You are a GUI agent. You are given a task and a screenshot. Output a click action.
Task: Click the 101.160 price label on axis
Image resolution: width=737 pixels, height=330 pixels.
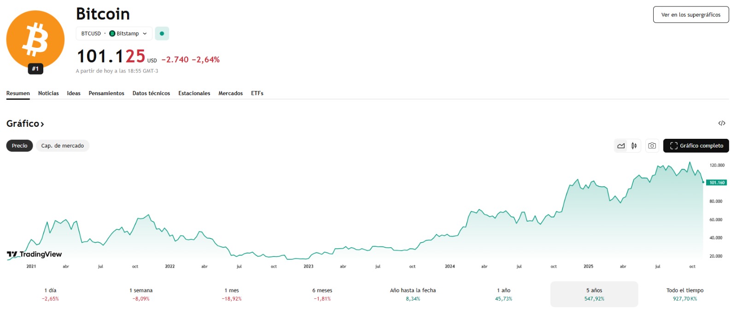pos(716,182)
